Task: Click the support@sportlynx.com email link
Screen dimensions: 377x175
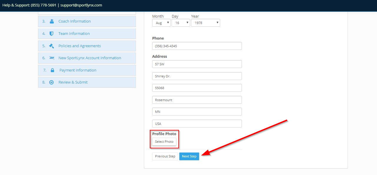Action: coord(81,5)
